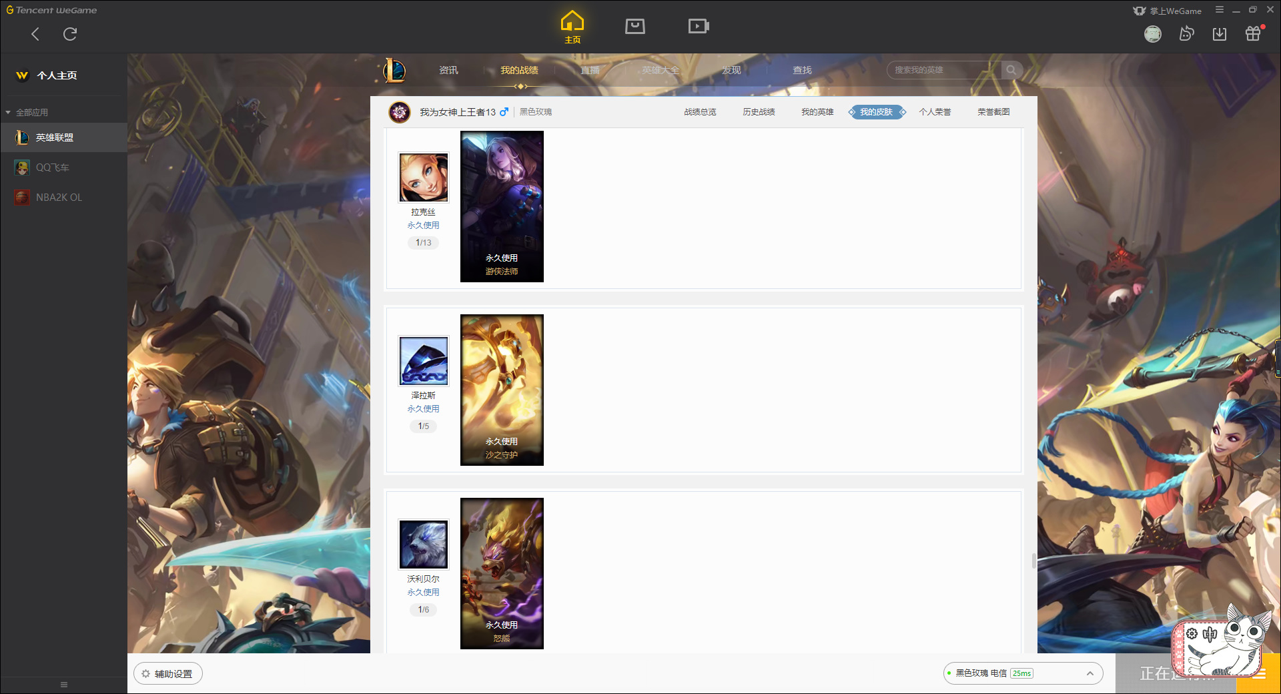Open the friends chat icon
The height and width of the screenshot is (694, 1281).
click(x=1186, y=34)
